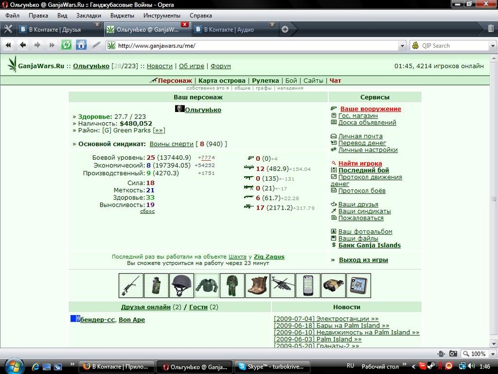Viewport: 498px width, 374px height.
Task: Click the сброс stats reset link
Action: [147, 211]
